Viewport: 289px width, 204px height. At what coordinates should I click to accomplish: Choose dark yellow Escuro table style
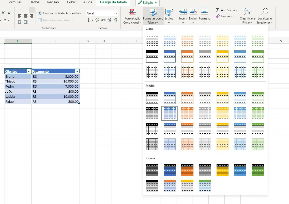(222, 170)
